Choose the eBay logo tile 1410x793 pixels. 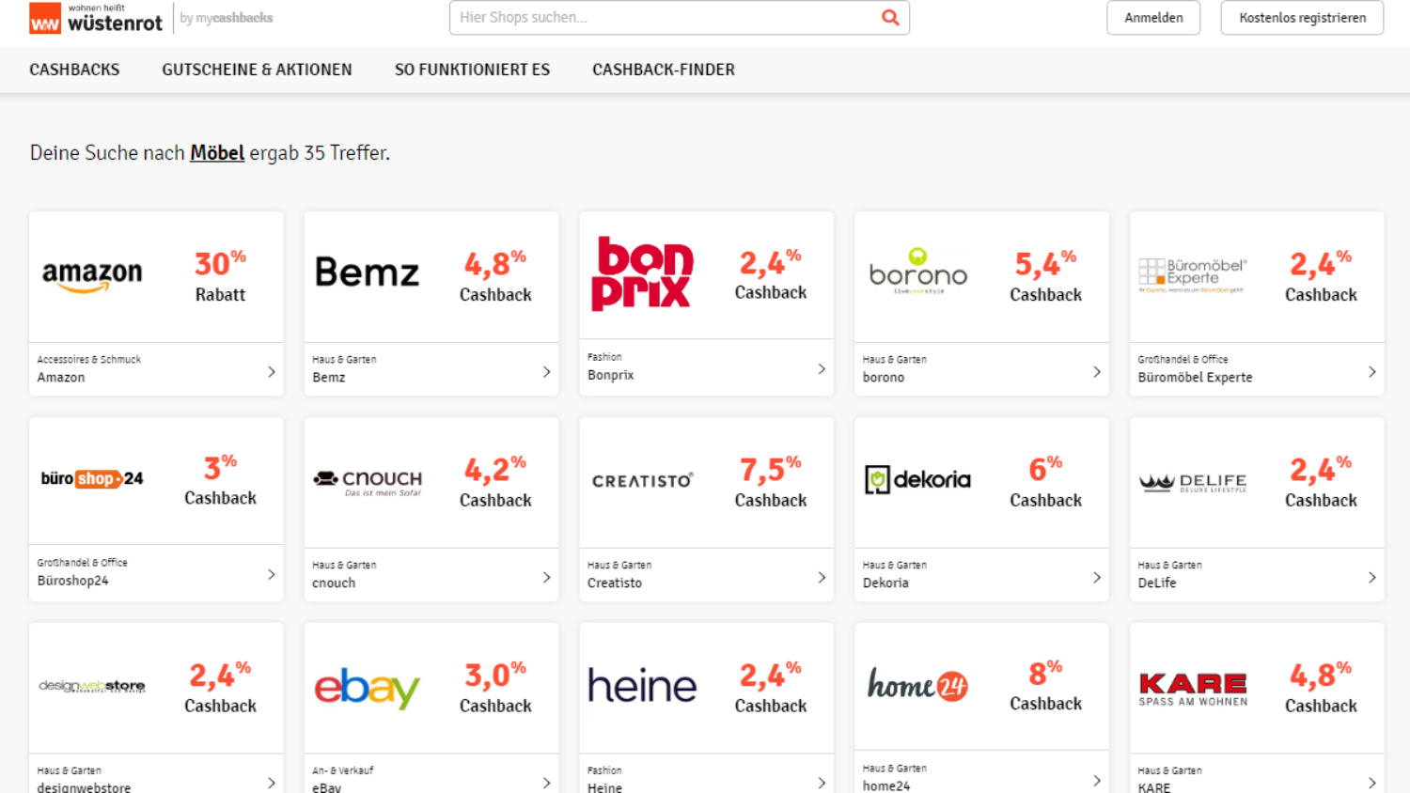tap(367, 688)
